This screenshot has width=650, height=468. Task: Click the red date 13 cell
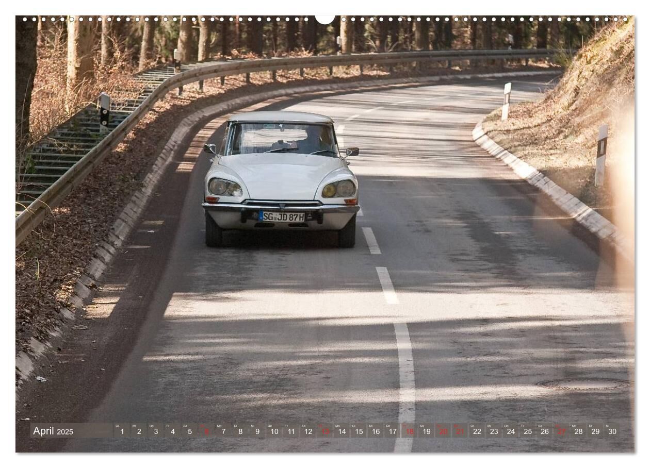324,431
